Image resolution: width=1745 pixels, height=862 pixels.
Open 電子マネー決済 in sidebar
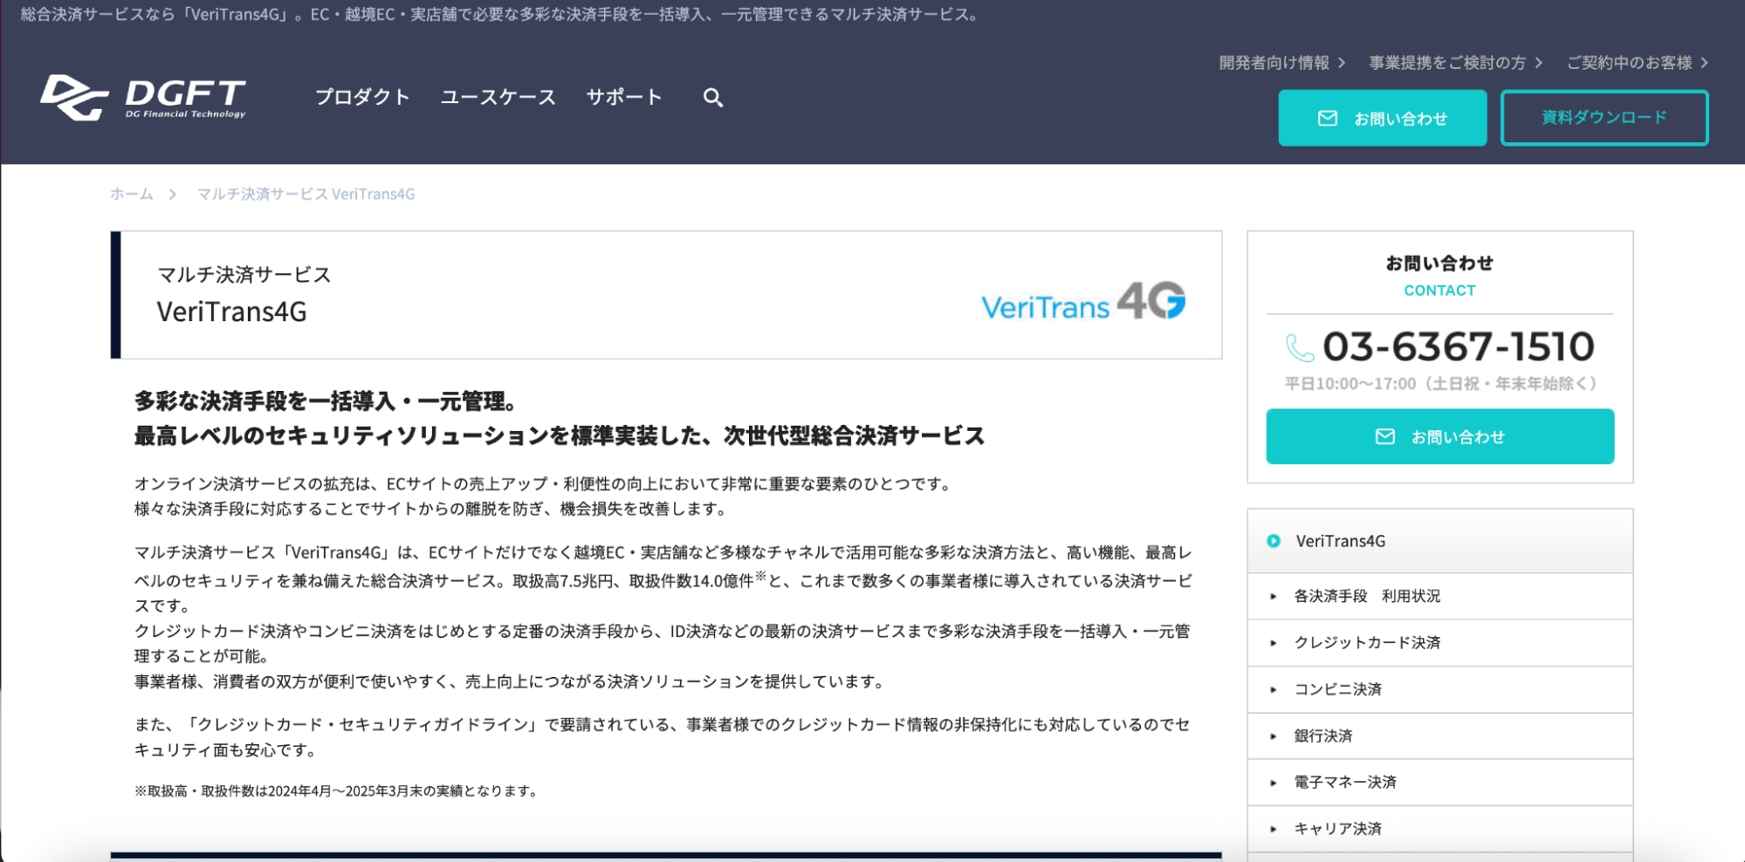(x=1344, y=783)
